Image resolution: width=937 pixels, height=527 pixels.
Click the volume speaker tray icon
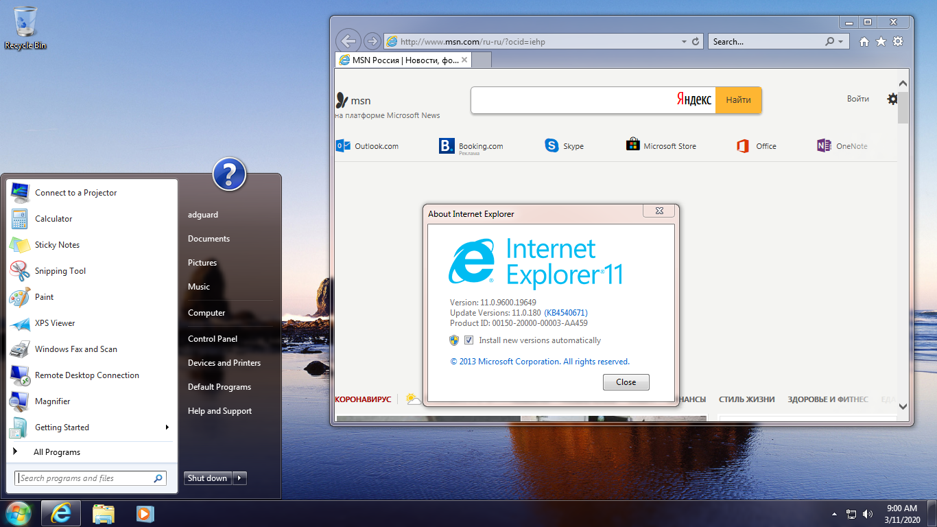tap(868, 514)
